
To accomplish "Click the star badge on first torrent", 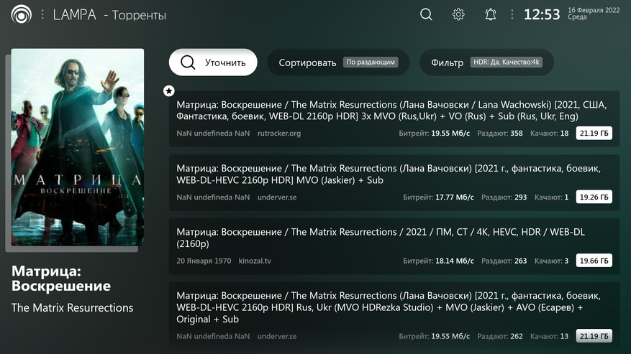I will [x=168, y=90].
